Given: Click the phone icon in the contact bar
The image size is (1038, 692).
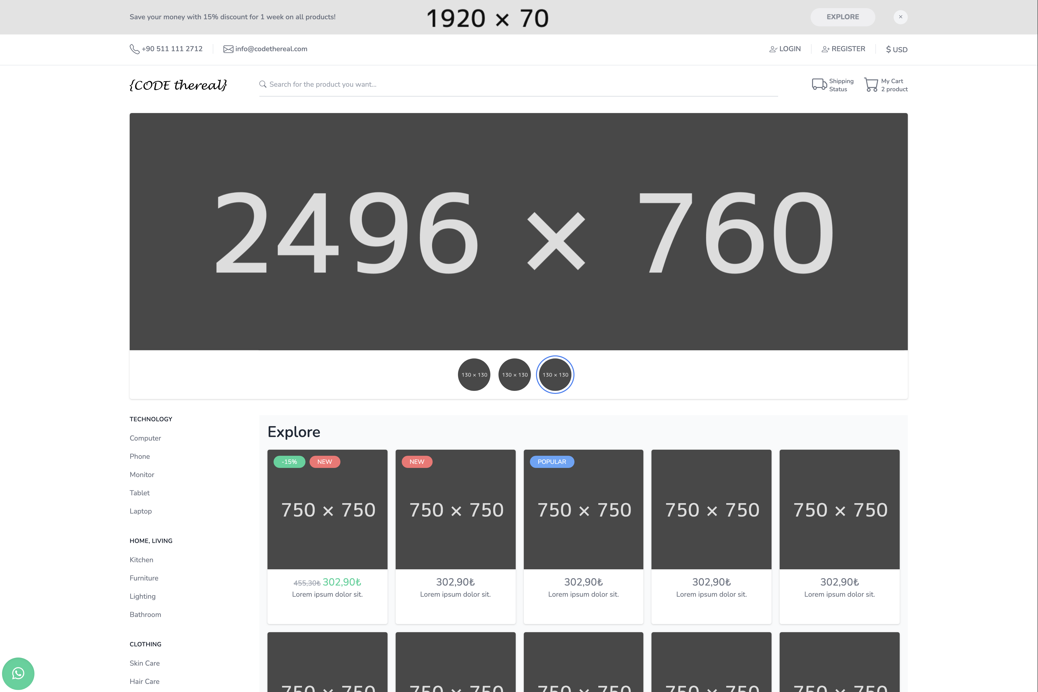Looking at the screenshot, I should point(134,49).
